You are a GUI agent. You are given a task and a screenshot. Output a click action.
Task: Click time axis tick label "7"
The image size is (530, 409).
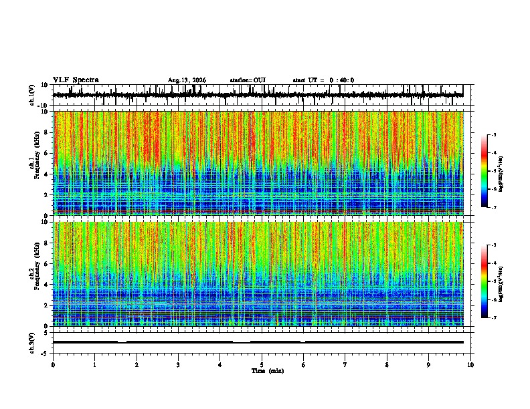click(345, 365)
